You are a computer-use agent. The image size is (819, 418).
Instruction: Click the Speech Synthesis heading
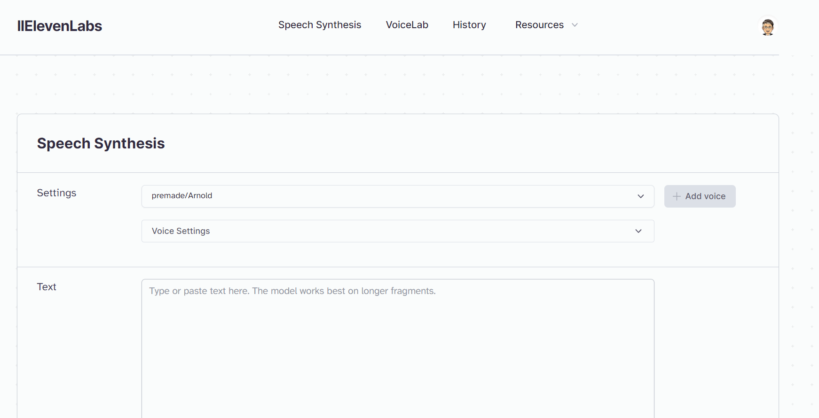click(101, 143)
